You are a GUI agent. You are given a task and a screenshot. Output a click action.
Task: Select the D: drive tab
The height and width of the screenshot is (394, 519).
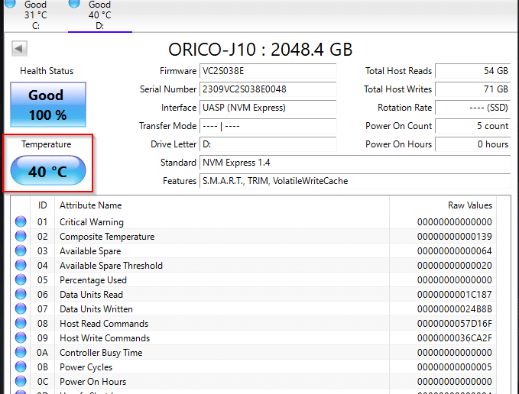pyautogui.click(x=99, y=15)
